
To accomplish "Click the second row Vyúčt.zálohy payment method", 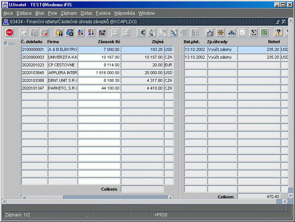I will tap(222, 57).
